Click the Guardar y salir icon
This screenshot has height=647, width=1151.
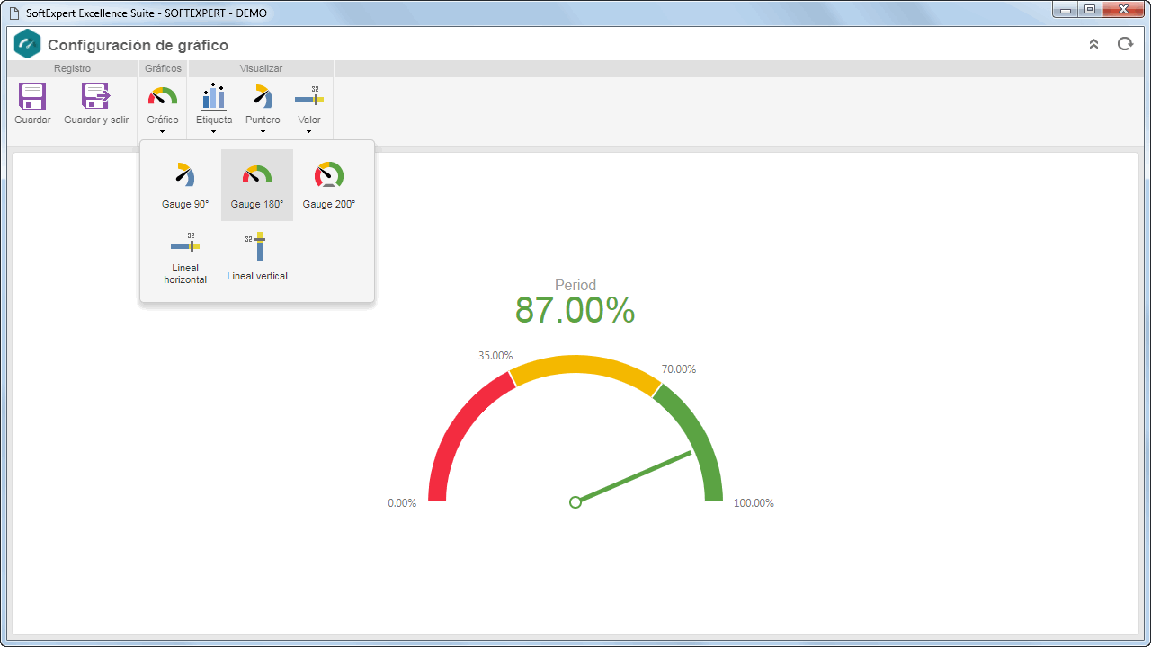(x=96, y=96)
